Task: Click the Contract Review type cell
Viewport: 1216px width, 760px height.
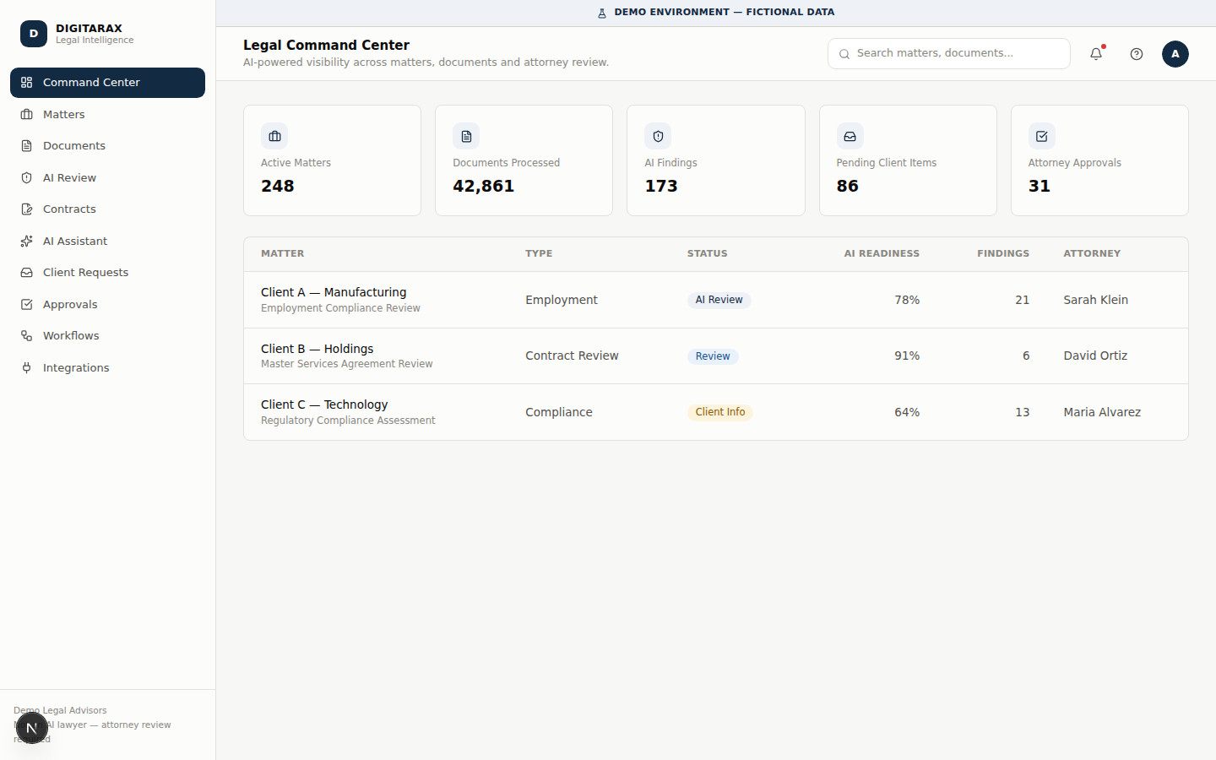Action: [x=572, y=356]
